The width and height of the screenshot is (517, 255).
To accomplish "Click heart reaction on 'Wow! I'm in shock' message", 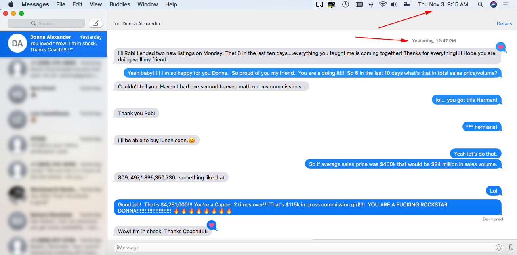I will [x=212, y=225].
